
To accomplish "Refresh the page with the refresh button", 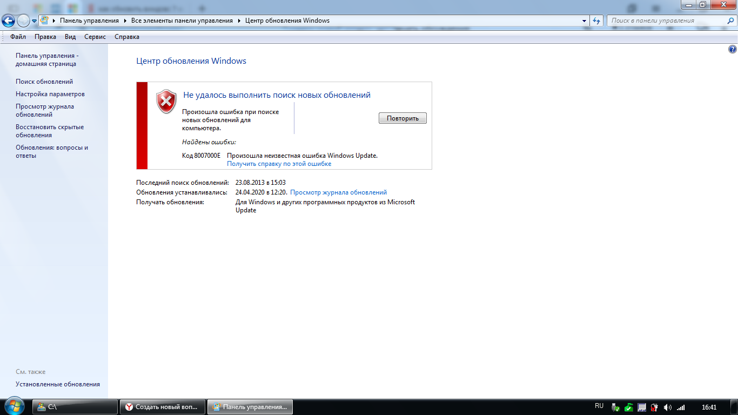I will pyautogui.click(x=596, y=21).
